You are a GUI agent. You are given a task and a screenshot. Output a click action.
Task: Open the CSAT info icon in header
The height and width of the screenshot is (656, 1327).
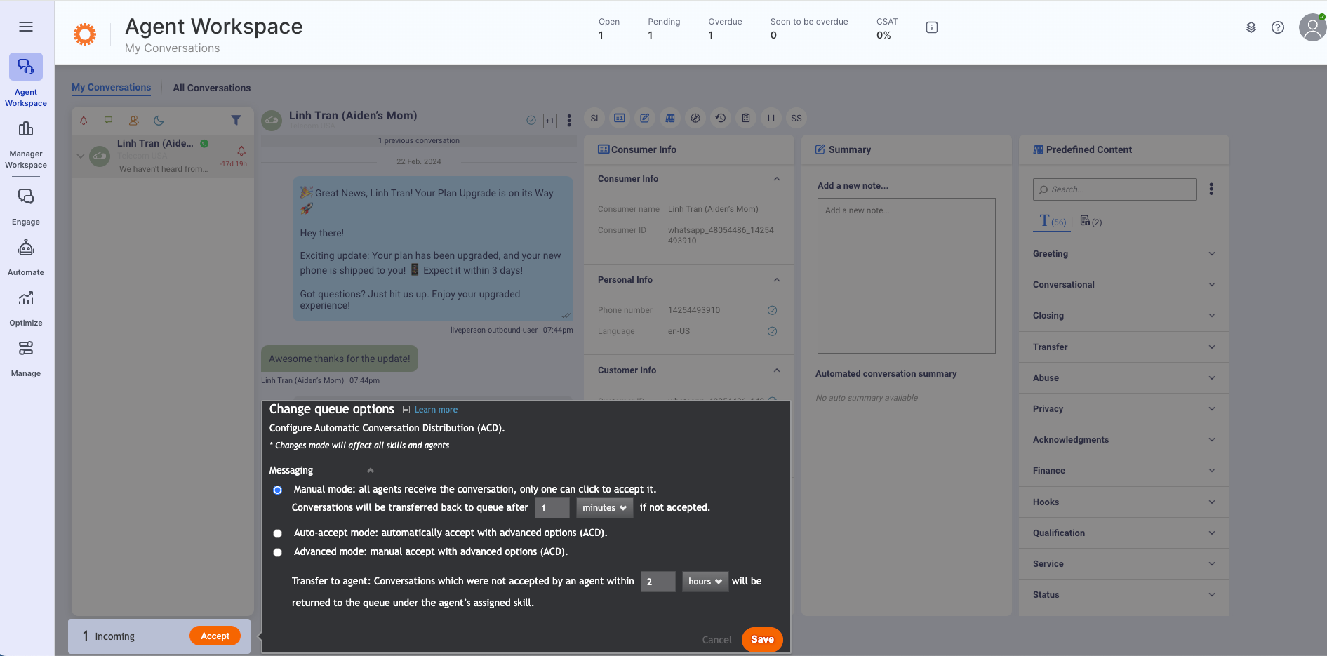[932, 27]
